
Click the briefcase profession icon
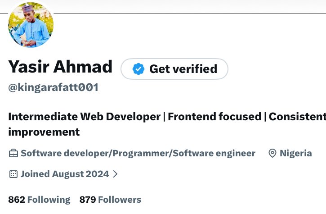coord(13,153)
